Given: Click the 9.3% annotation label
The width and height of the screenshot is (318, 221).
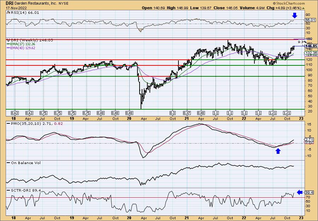Looking at the screenshot, I should 302,42.
